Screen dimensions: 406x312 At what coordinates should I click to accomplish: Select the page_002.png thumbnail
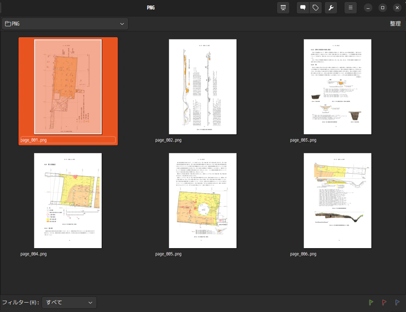pyautogui.click(x=203, y=87)
